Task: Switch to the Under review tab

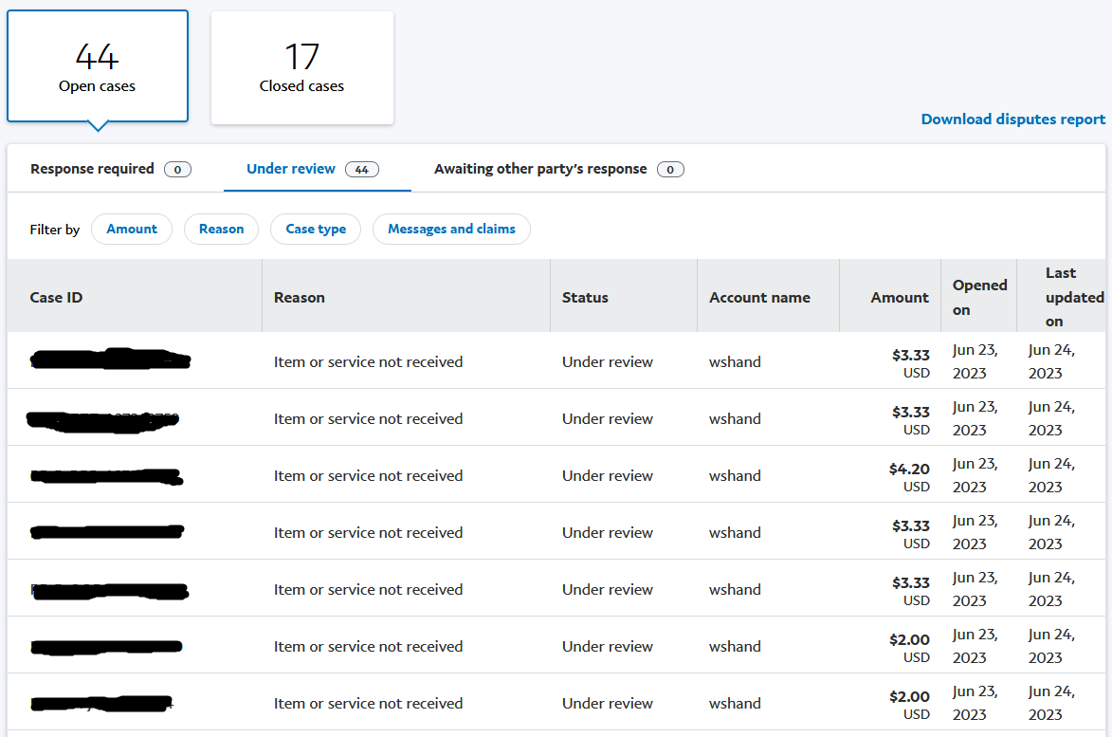Action: pos(313,169)
